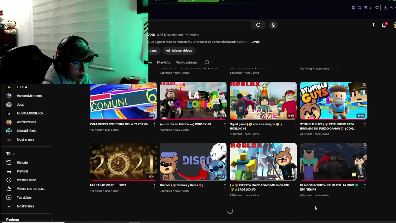Viewport: 396px width, 223px height.
Task: Open options menu for MI ULTIMO VIDEO......2021
Action: (x=155, y=186)
